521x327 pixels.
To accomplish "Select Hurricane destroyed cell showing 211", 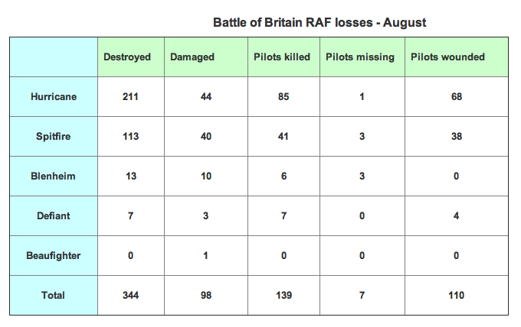I will 130,97.
